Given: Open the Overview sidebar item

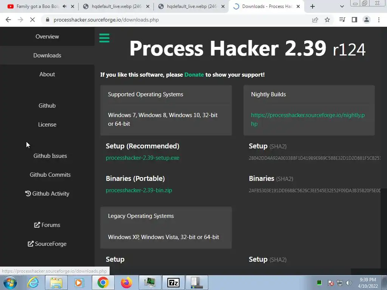Looking at the screenshot, I should [47, 37].
